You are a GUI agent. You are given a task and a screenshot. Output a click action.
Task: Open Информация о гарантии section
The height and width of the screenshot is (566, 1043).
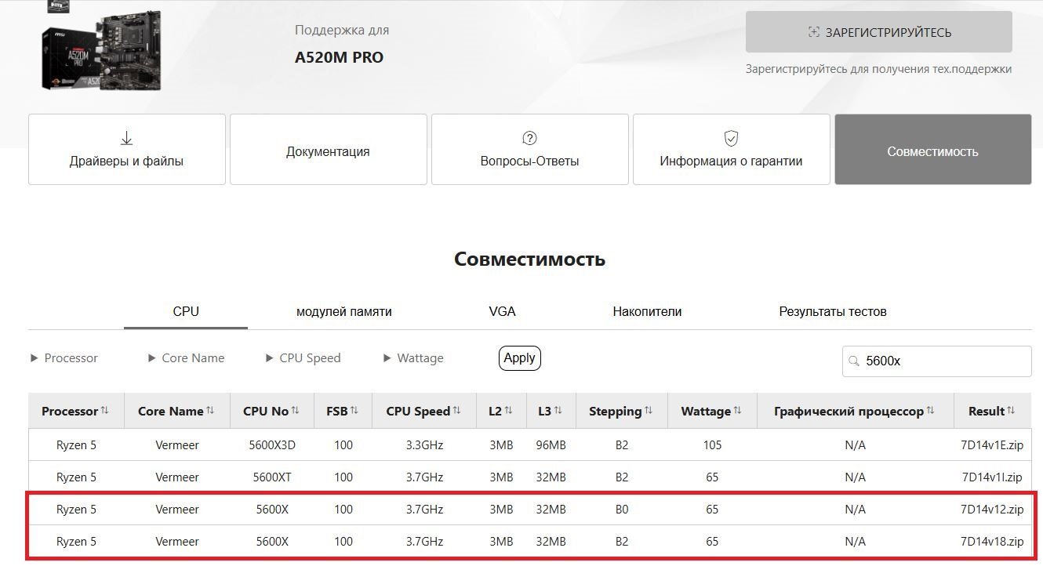click(x=732, y=150)
